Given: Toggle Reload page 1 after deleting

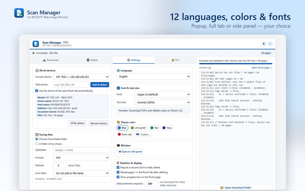Looking at the screenshot, I should click(118, 172).
